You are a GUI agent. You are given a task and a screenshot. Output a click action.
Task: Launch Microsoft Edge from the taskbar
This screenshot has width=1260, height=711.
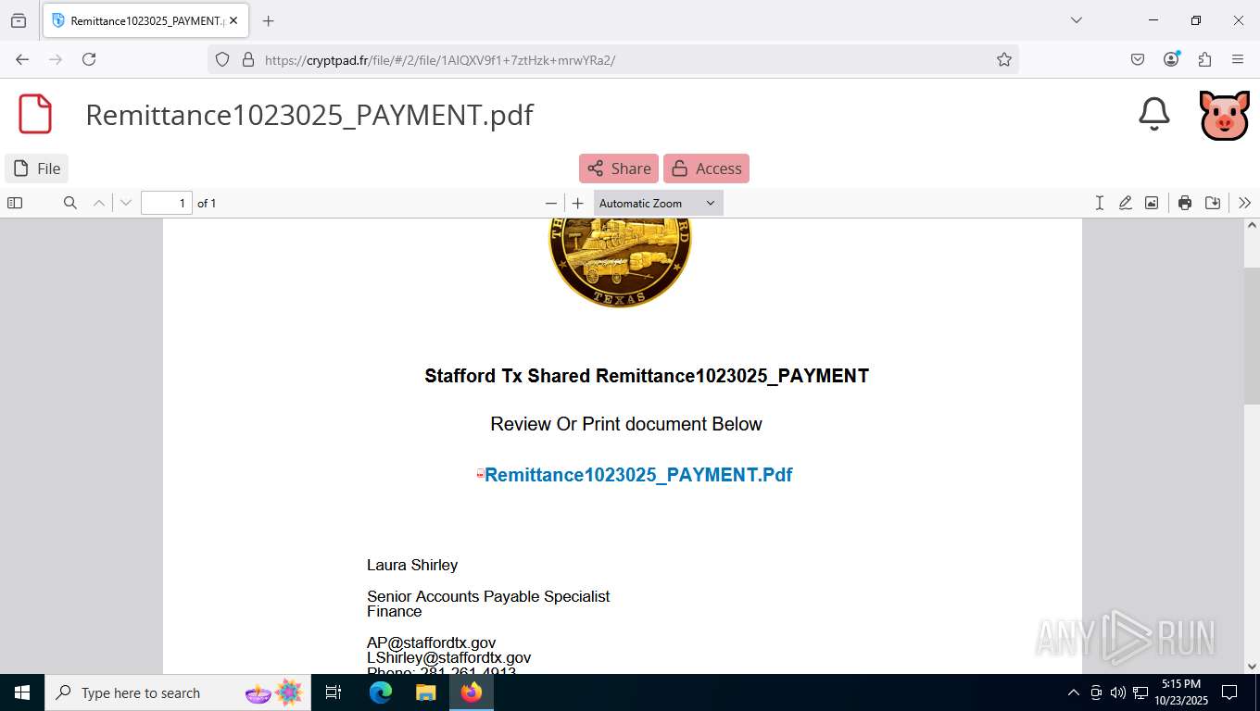coord(381,692)
